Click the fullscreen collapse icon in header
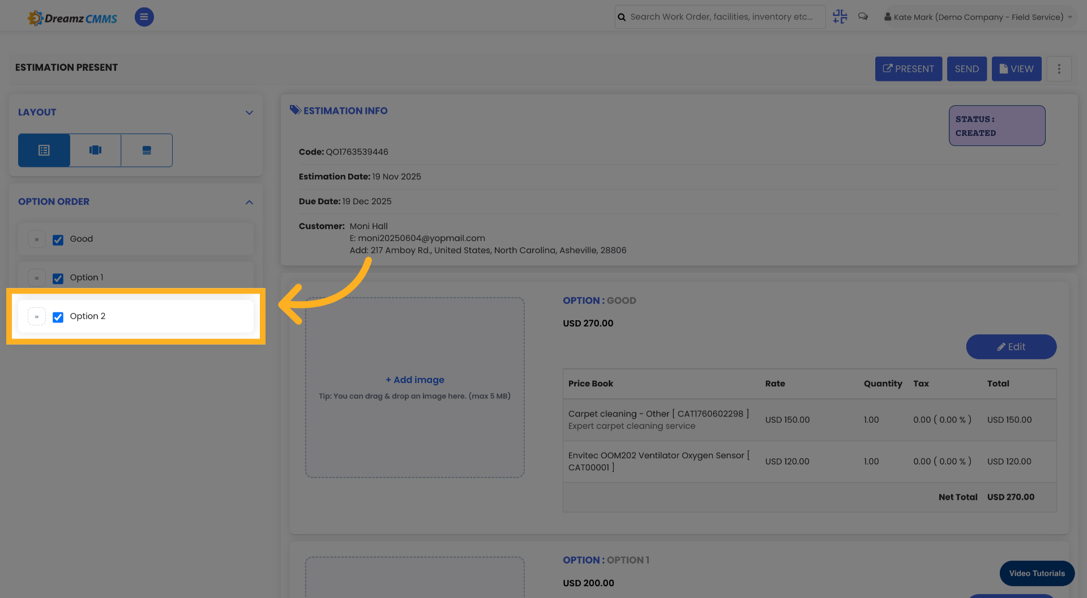 [840, 16]
